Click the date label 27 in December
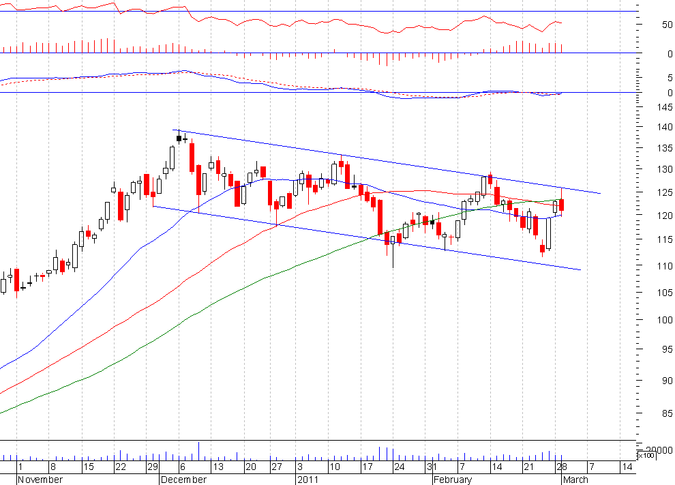Screen dimensions: 675x485 276,467
